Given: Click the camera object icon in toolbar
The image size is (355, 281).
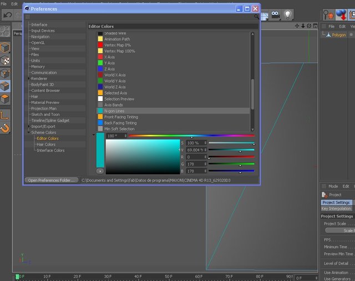Looking at the screenshot, I should (275, 15).
